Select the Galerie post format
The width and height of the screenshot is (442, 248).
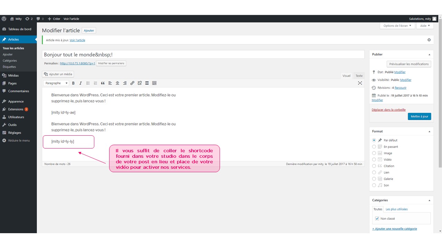coord(374,179)
